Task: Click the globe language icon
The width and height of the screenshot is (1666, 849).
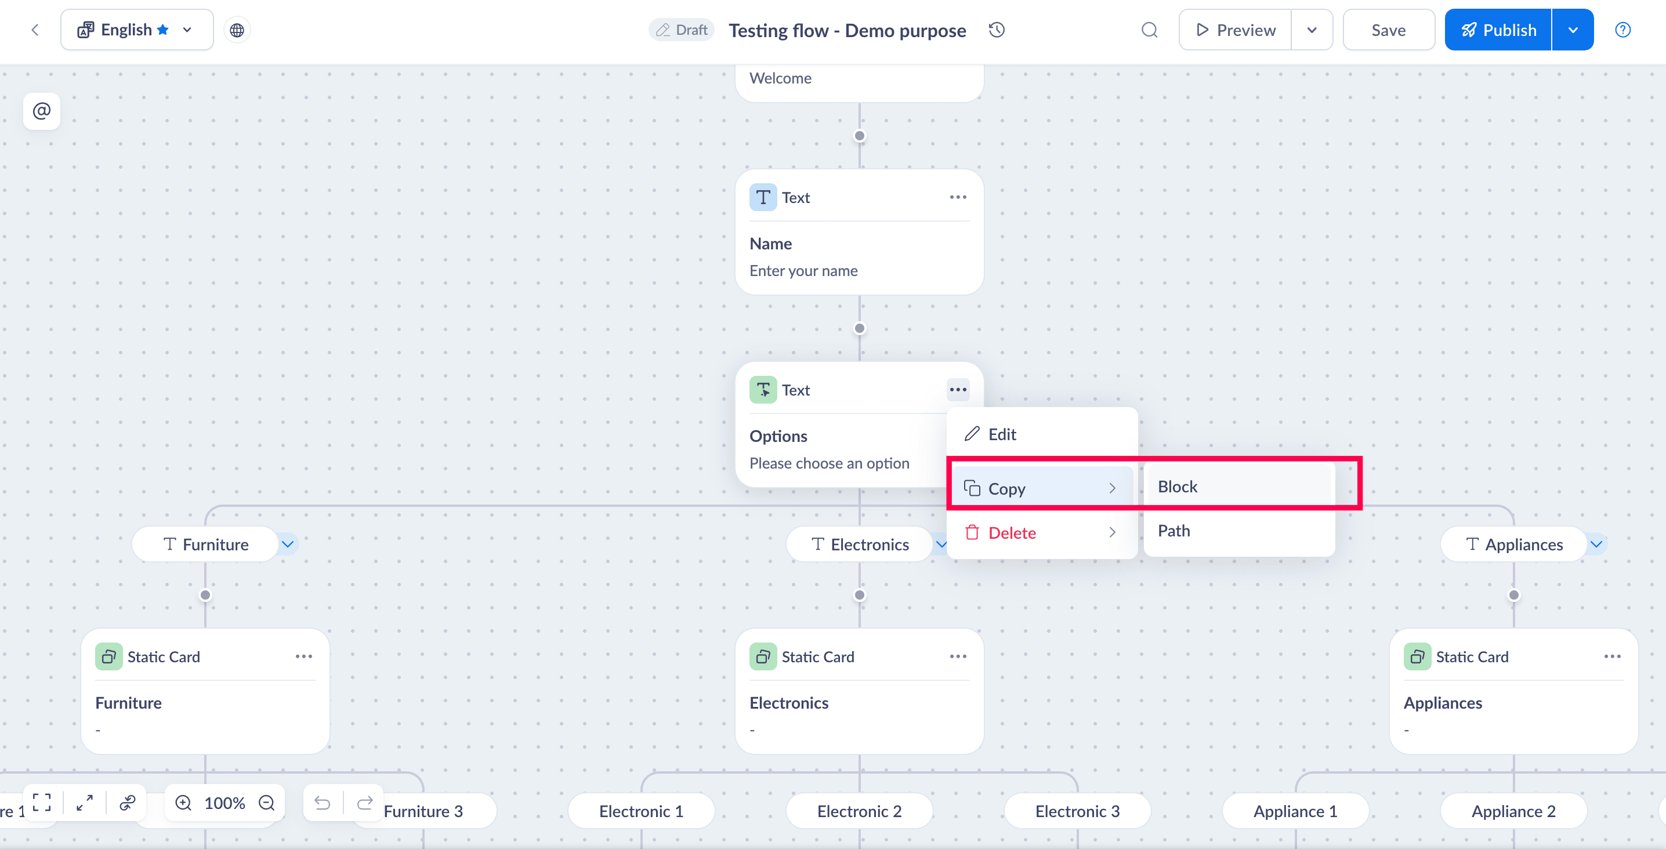Action: [x=237, y=30]
